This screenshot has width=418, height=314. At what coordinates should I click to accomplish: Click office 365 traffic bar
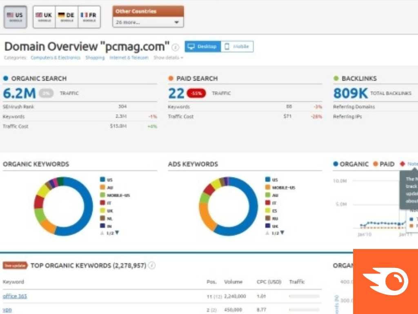pos(304,296)
